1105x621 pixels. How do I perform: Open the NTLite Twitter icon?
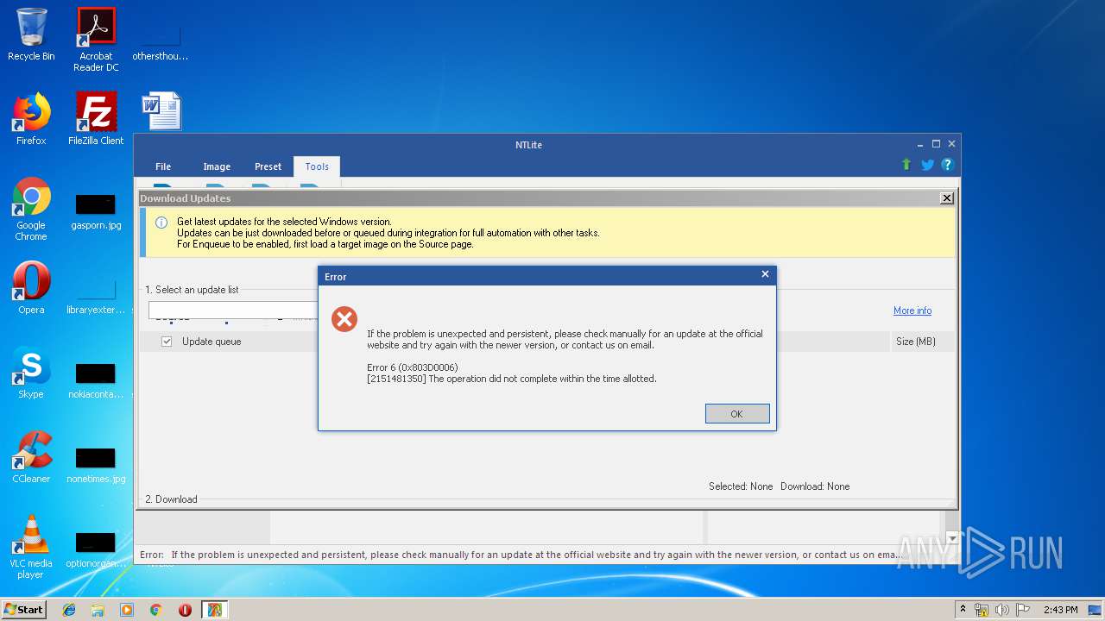pyautogui.click(x=927, y=165)
